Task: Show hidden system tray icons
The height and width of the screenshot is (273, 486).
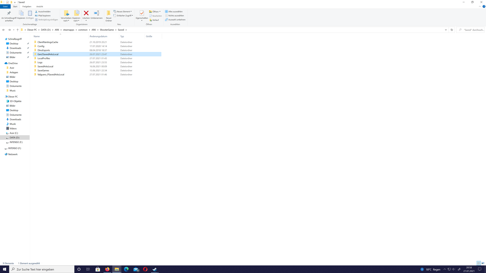Action: pyautogui.click(x=444, y=269)
